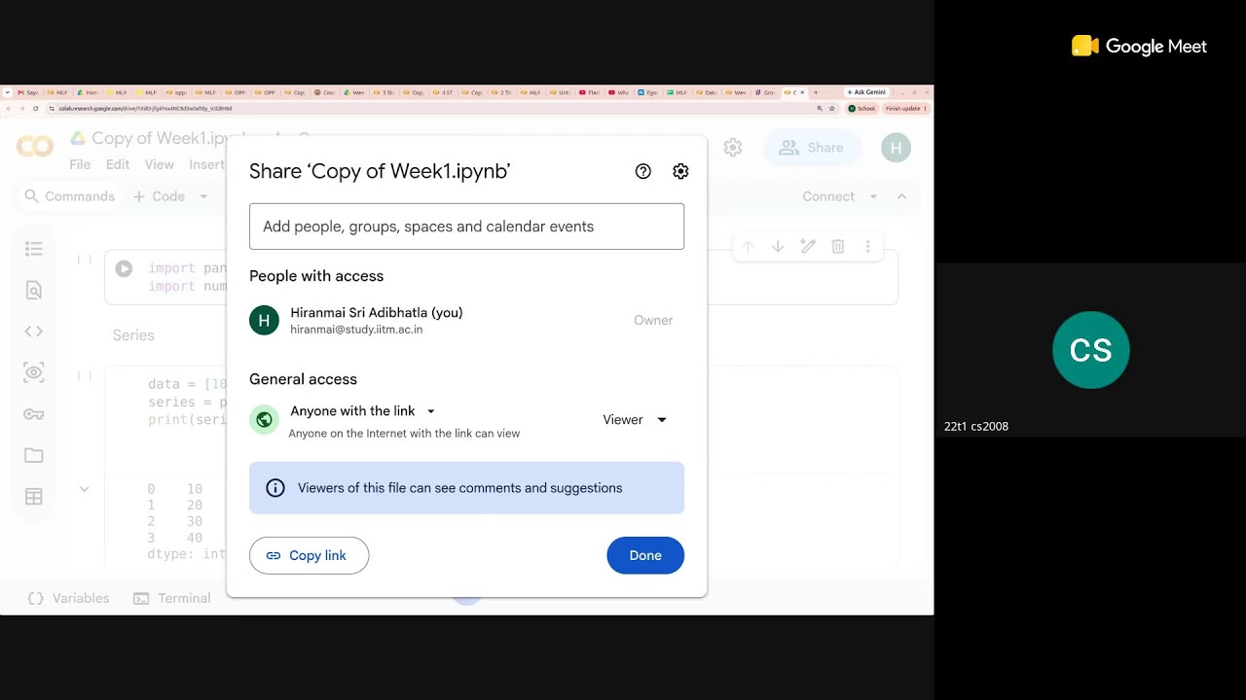
Task: Click the CS participant avatar in Meet
Action: pyautogui.click(x=1090, y=350)
